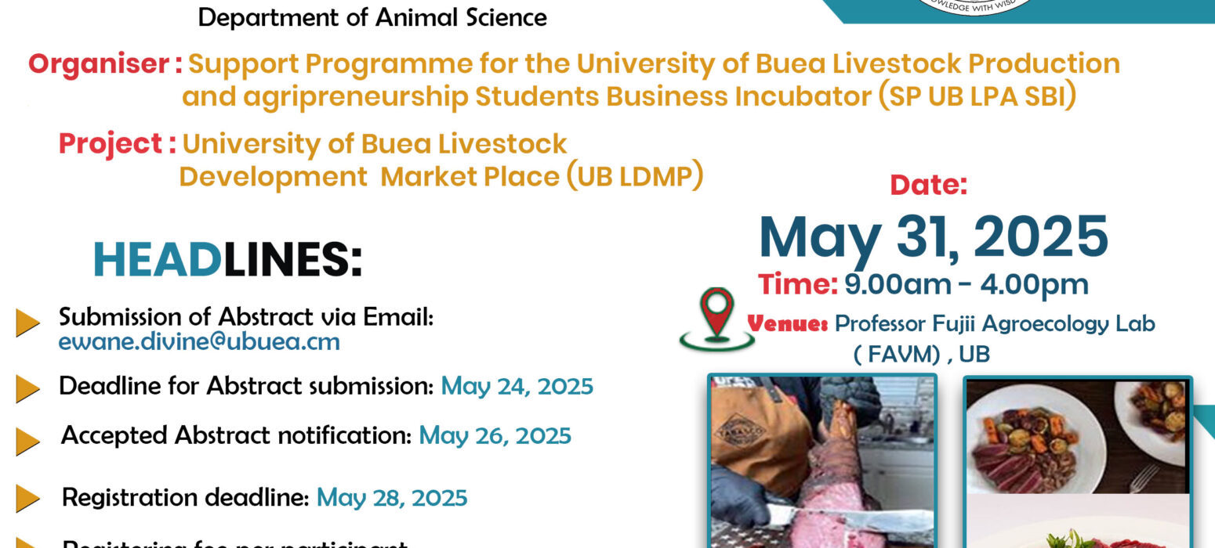This screenshot has height=548, width=1215.
Task: Click the Department of Animal Science title
Action: pos(373,17)
